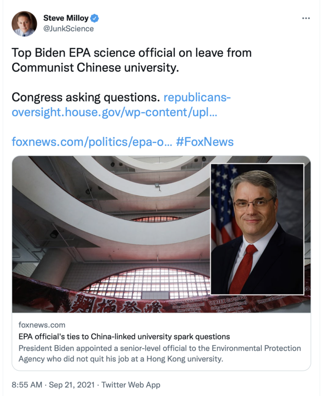Click the 'Congress asking questions.' text
Screen dimensions: 331x396
click(85, 98)
